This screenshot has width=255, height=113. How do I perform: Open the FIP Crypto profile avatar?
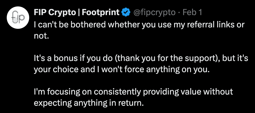pos(18,18)
